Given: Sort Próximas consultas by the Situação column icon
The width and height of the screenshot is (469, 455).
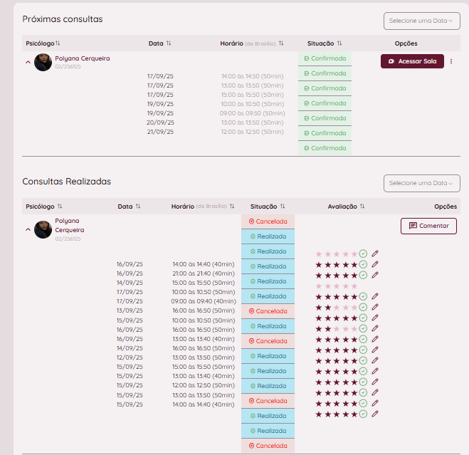Looking at the screenshot, I should coord(339,43).
